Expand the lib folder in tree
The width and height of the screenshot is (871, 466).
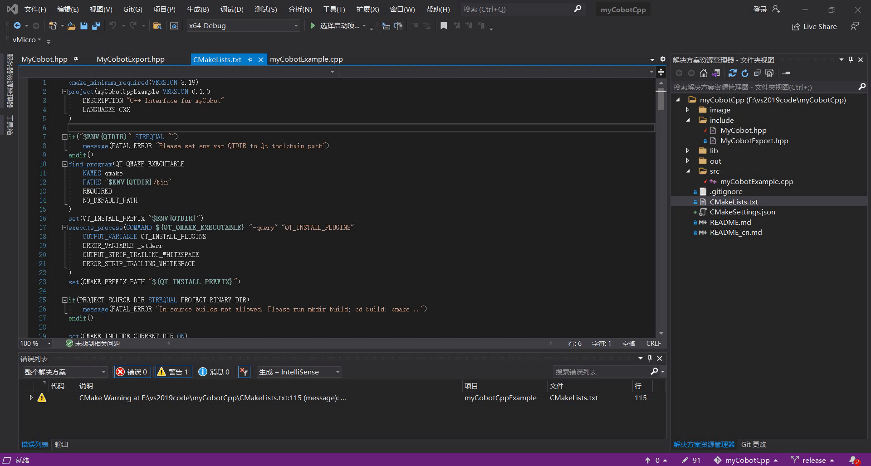[688, 150]
